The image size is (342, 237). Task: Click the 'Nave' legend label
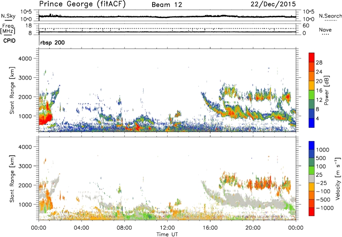(x=325, y=30)
